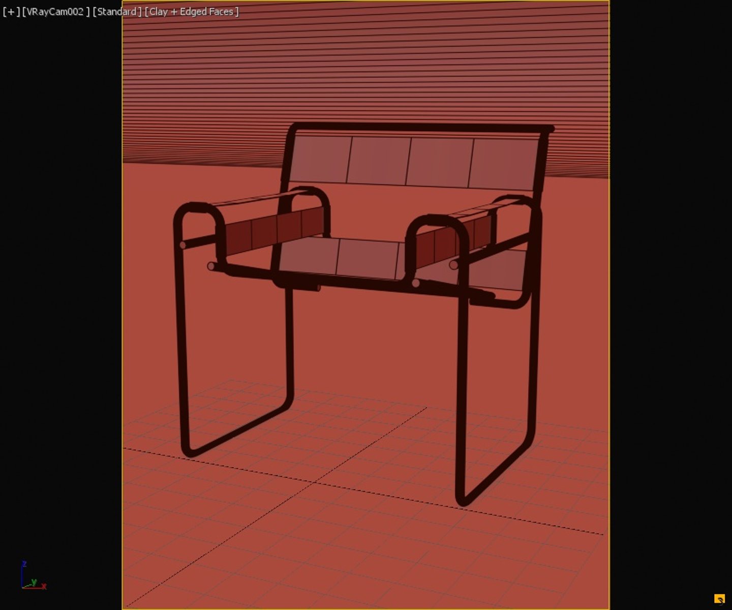This screenshot has height=610, width=732.
Task: Click the yellow icon in bottom-right corner
Action: pos(719,599)
